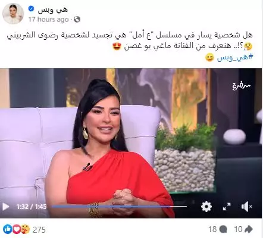Open the #هي_وبس hashtag
The image size is (263, 238).
(236, 57)
